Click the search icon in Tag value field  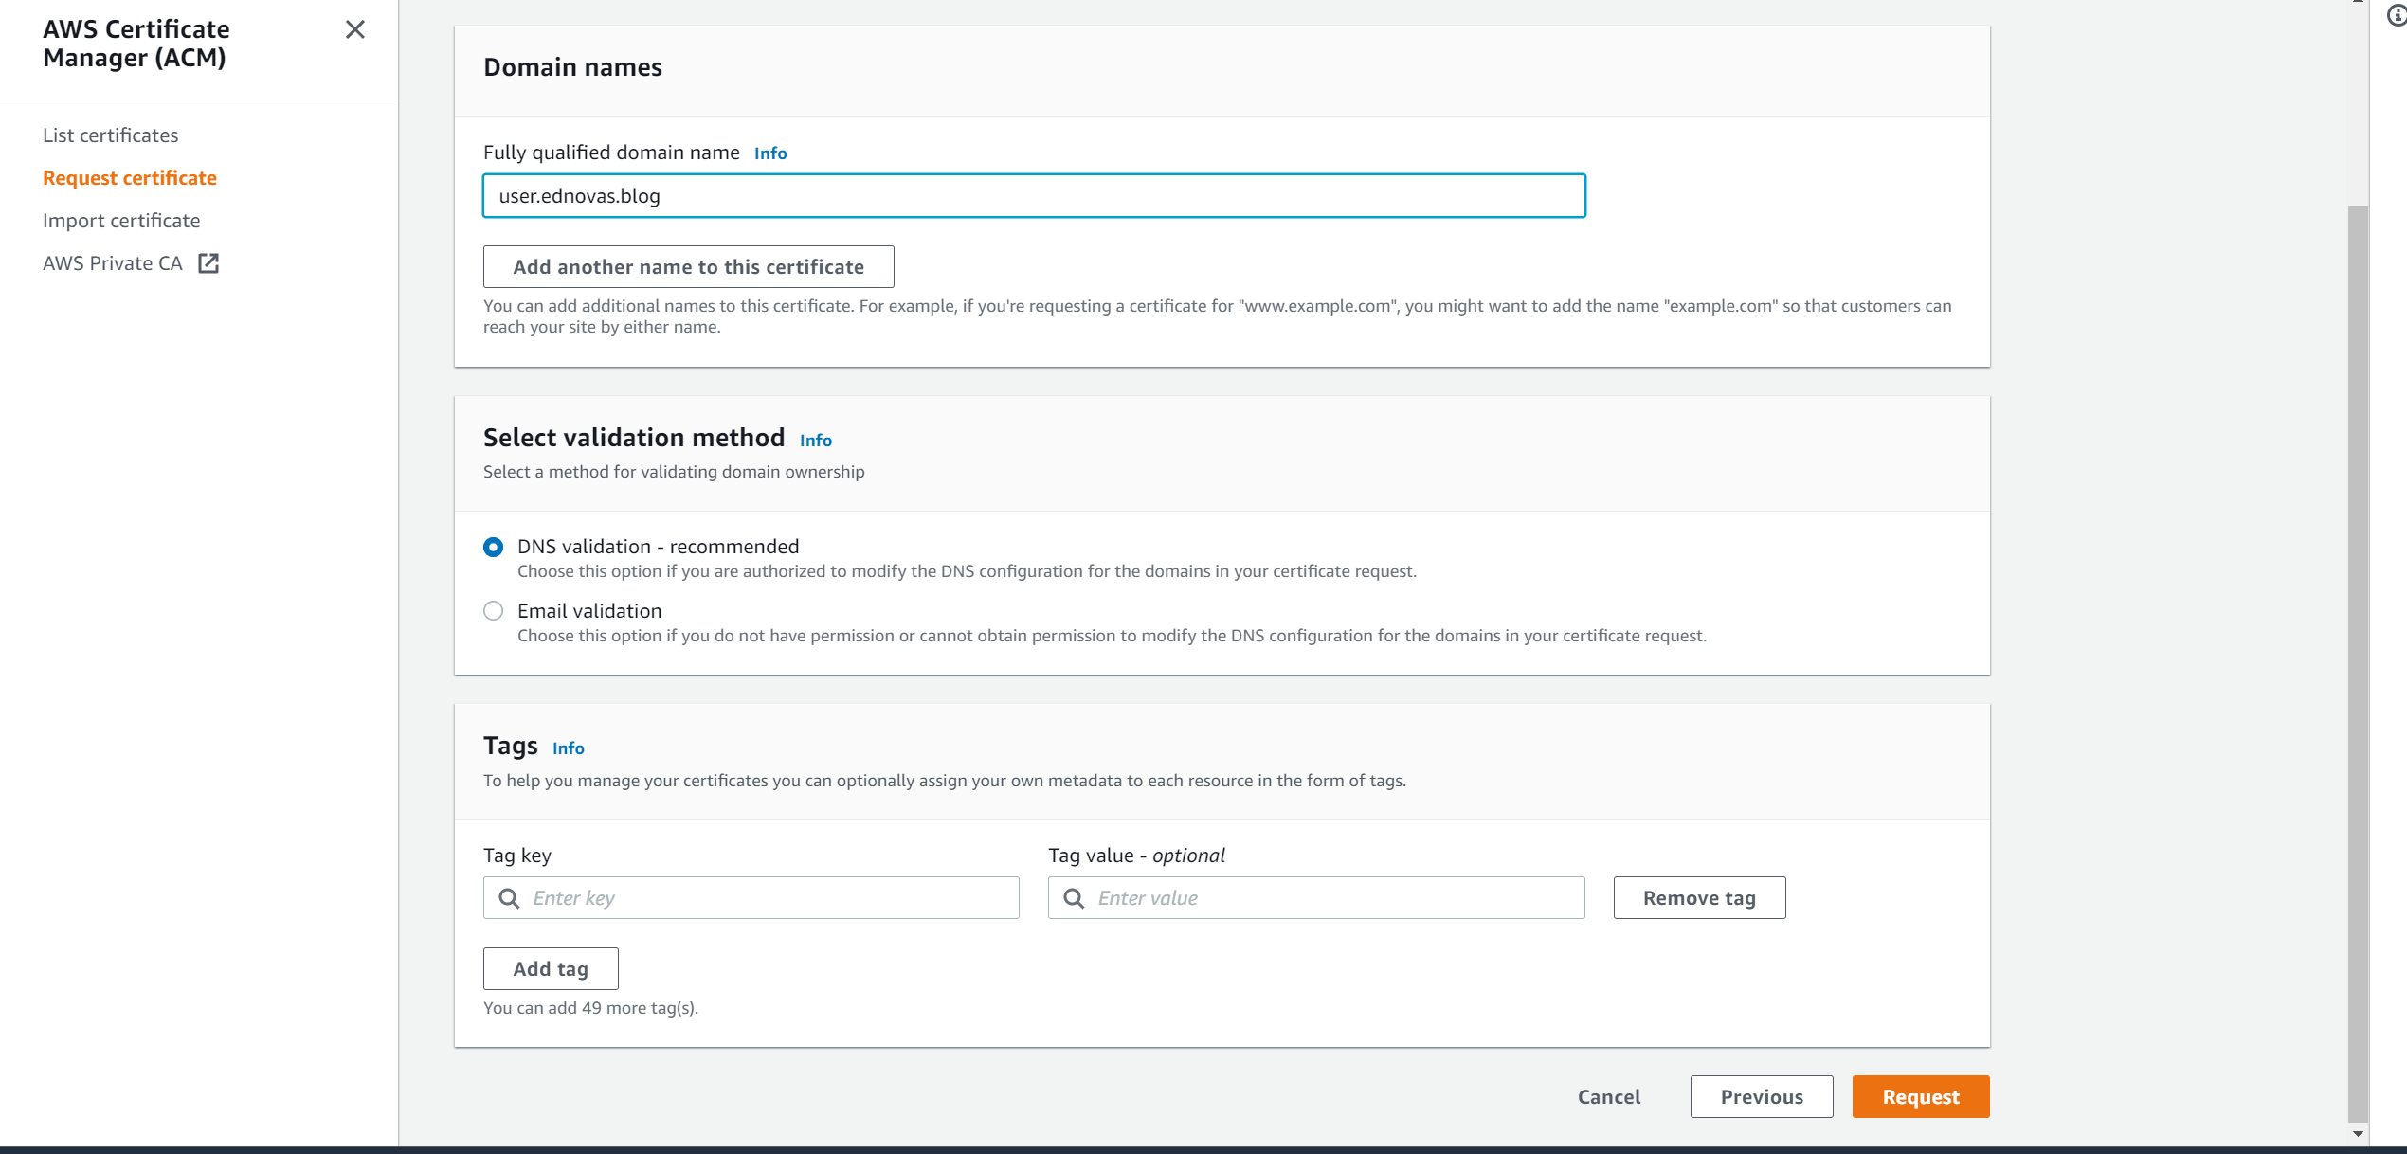tap(1074, 897)
